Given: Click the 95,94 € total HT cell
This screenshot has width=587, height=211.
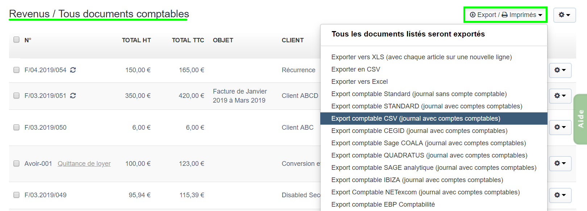Looking at the screenshot, I should pos(140,195).
